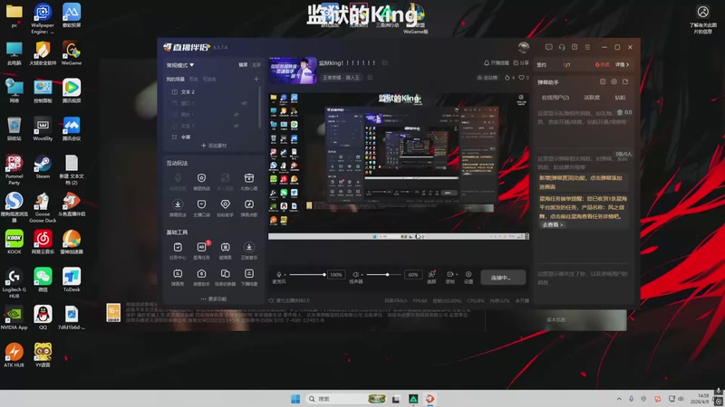725x407 pixels.
Task: Open the 星海任务 icon with red badge
Action: 201,247
